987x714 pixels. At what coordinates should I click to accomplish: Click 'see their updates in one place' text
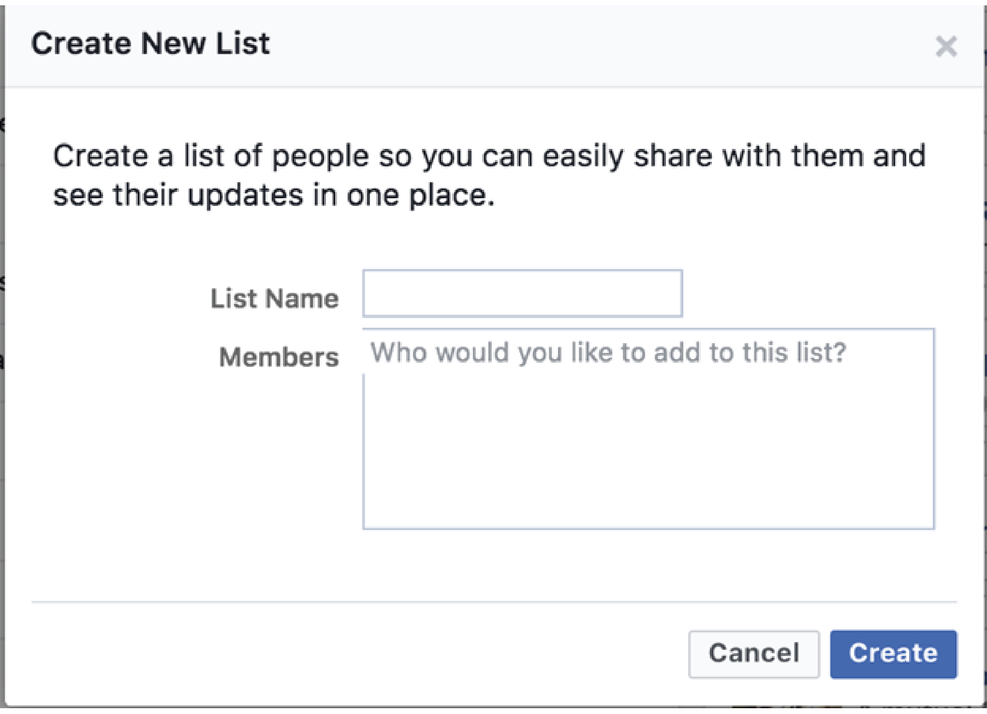(274, 195)
